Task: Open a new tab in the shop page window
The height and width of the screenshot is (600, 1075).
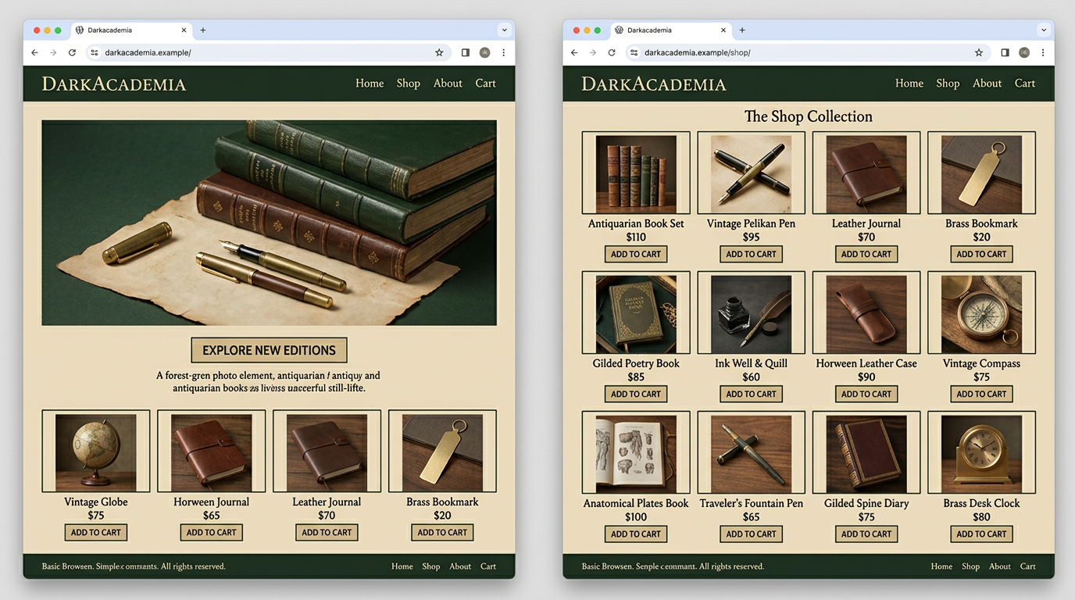Action: pos(742,30)
